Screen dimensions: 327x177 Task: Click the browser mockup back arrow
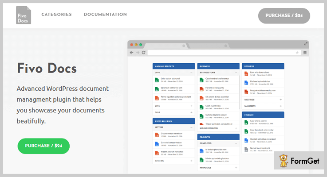(x=132, y=53)
